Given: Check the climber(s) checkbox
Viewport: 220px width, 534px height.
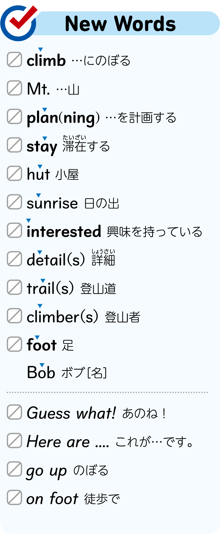Looking at the screenshot, I should [14, 316].
